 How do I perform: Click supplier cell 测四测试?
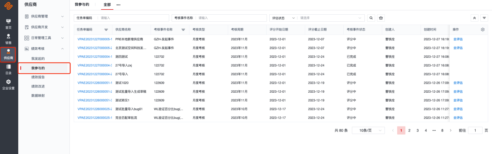coord(121,57)
